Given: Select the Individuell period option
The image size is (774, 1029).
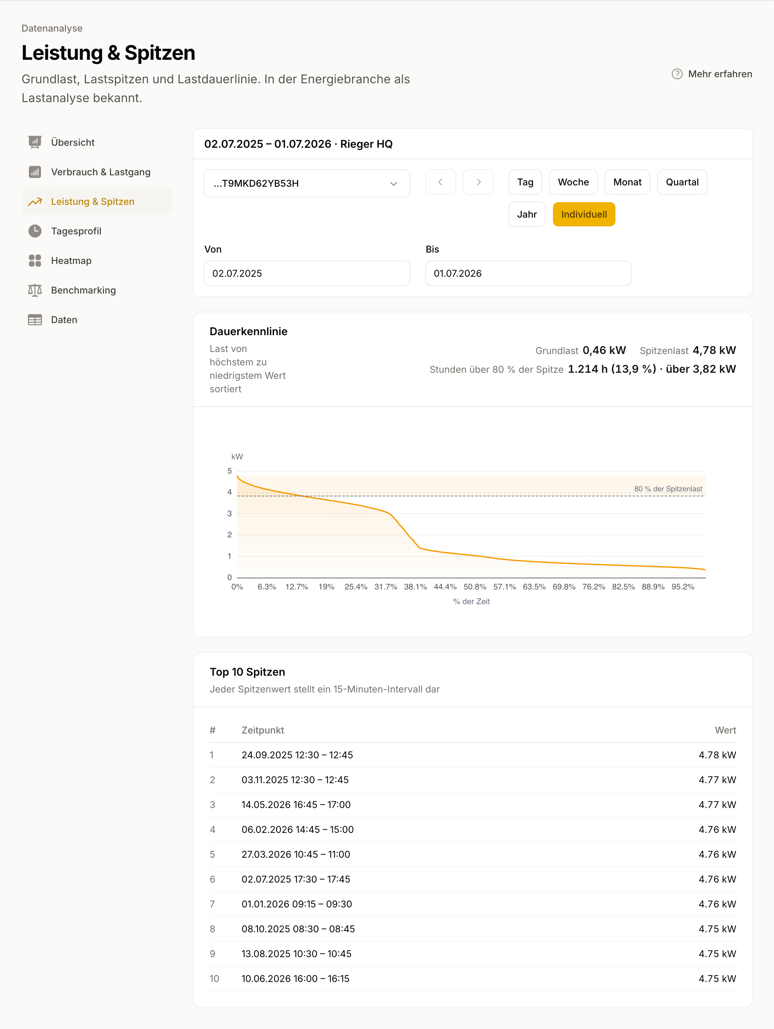Looking at the screenshot, I should click(584, 215).
